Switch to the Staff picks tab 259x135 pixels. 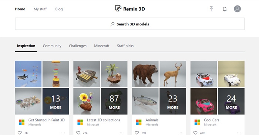125,46
